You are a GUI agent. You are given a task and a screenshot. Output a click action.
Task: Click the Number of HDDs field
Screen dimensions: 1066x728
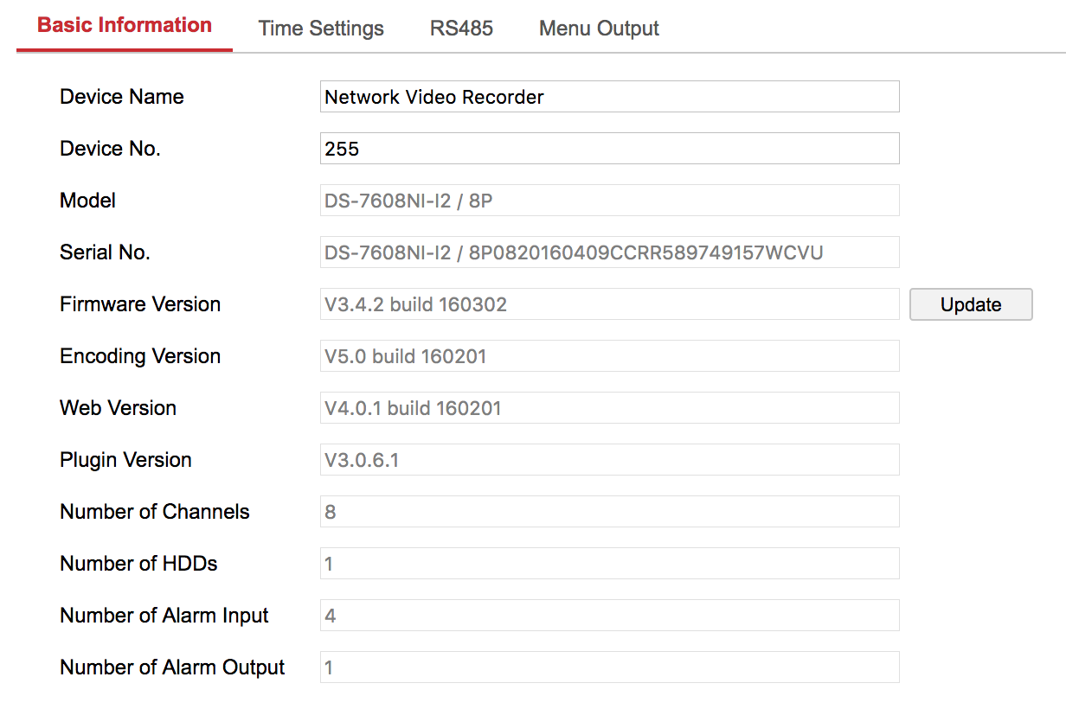(609, 564)
